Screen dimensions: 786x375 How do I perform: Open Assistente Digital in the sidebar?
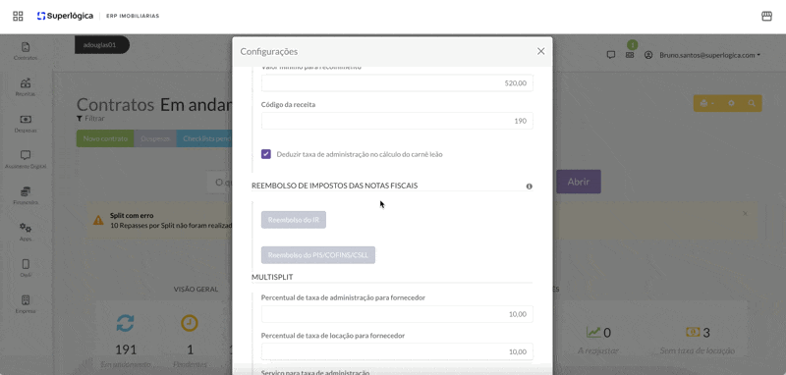[x=26, y=159]
